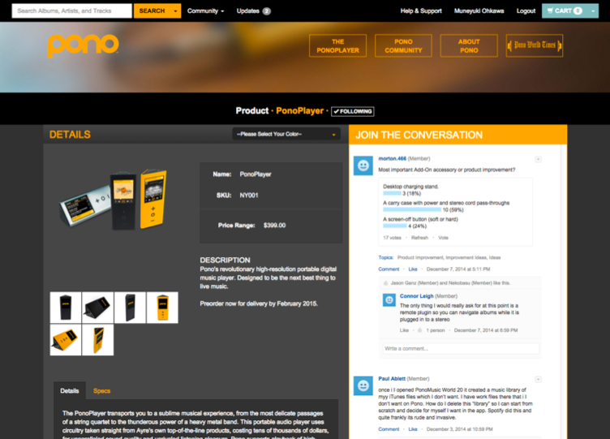Select yellow player lying flat thumbnail
Image resolution: width=610 pixels, height=439 pixels.
point(66,340)
